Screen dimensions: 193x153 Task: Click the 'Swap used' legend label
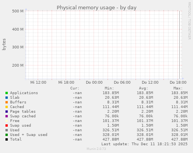(21, 125)
